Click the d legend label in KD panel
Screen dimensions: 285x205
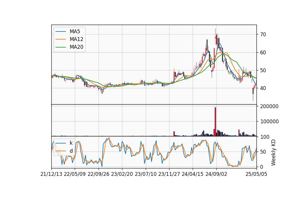click(71, 151)
